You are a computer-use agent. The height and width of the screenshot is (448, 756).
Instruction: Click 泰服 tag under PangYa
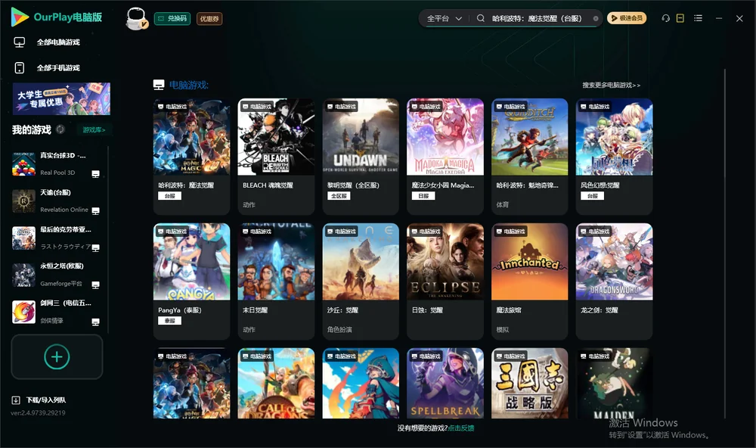[169, 321]
